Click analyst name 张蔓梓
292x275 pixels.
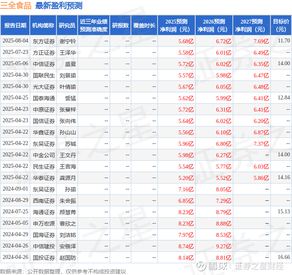click(x=68, y=110)
